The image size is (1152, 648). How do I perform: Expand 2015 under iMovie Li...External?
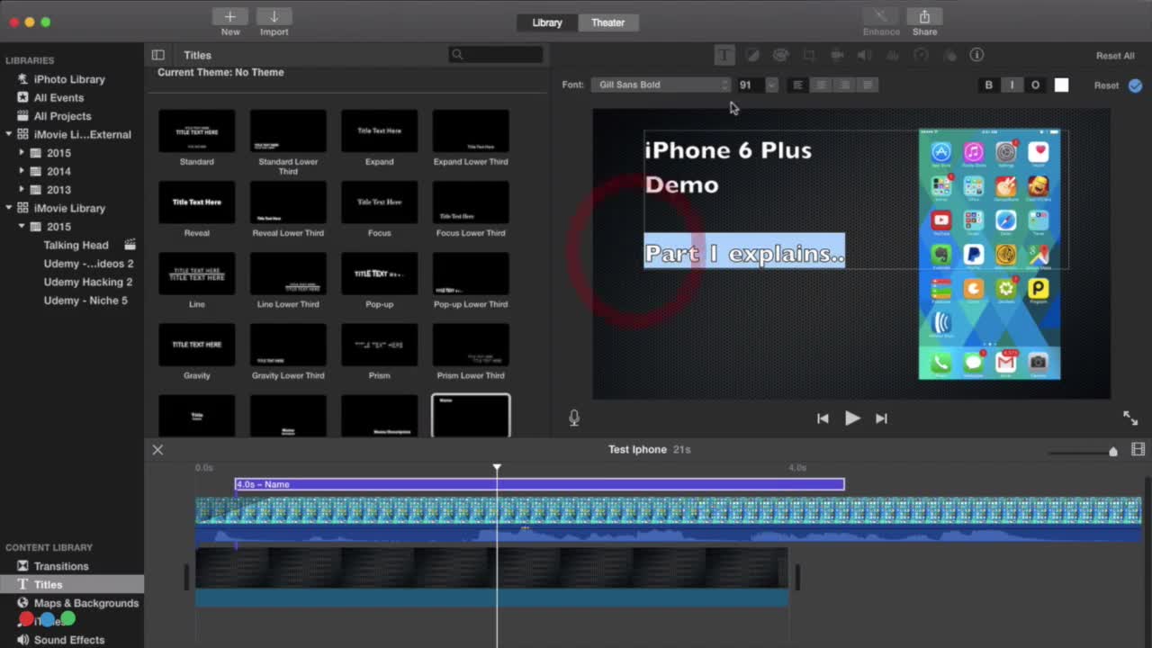22,153
